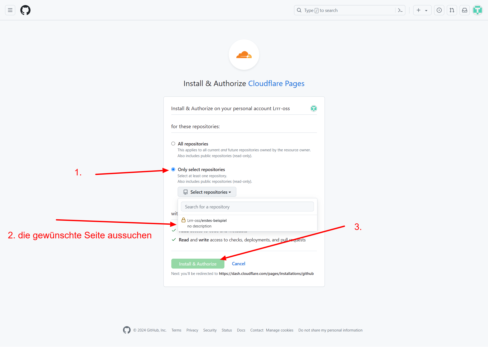
Task: Open the Cloudflare Pages title link
Action: pyautogui.click(x=276, y=84)
